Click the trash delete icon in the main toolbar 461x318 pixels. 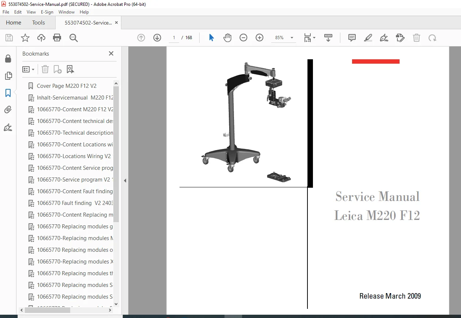(416, 38)
